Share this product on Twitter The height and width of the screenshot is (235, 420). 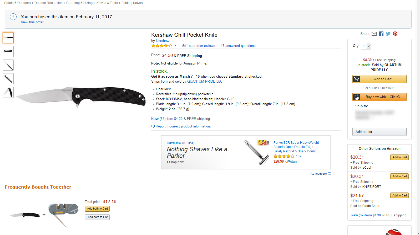coord(388,34)
